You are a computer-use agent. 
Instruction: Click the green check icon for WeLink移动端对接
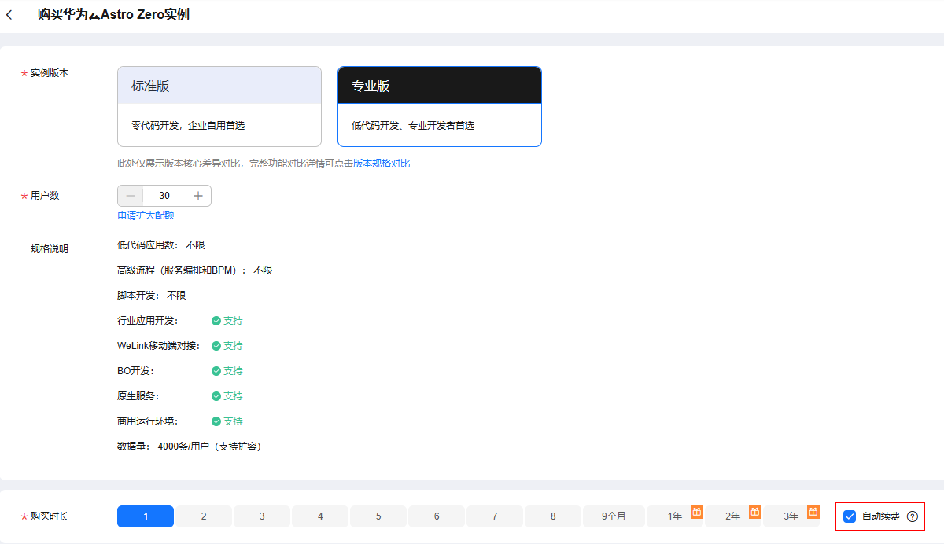[216, 346]
